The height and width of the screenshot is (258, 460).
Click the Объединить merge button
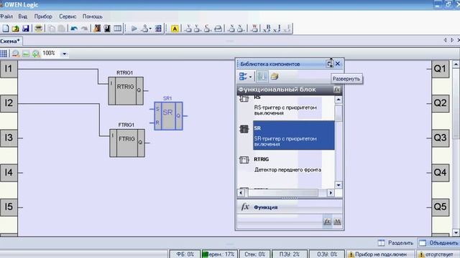click(x=439, y=243)
